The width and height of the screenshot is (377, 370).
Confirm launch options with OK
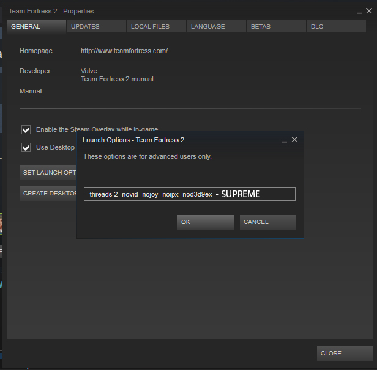point(206,222)
